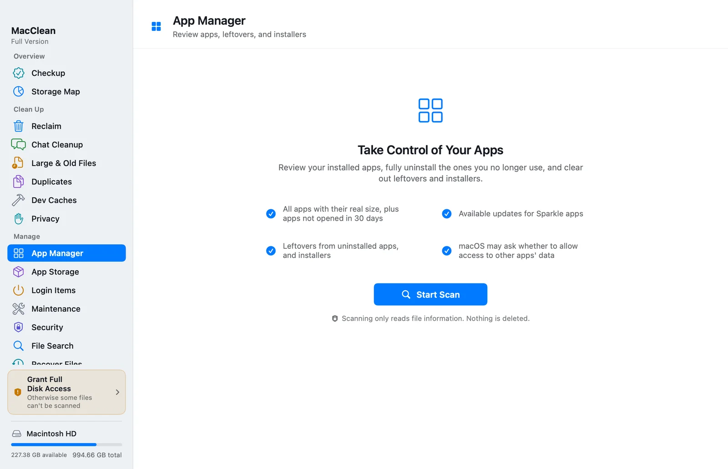Open Dev Caches from sidebar
The image size is (728, 469).
pos(66,200)
